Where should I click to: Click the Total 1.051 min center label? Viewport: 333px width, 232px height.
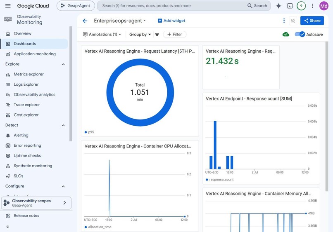[140, 92]
